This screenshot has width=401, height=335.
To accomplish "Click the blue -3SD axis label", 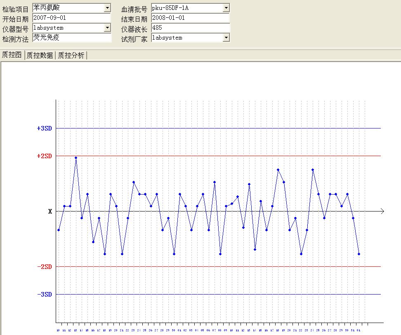I will [44, 295].
